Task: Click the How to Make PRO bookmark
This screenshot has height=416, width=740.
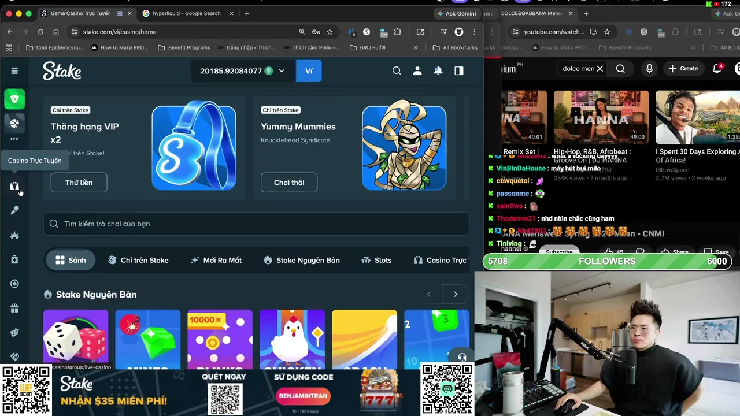Action: [x=120, y=47]
